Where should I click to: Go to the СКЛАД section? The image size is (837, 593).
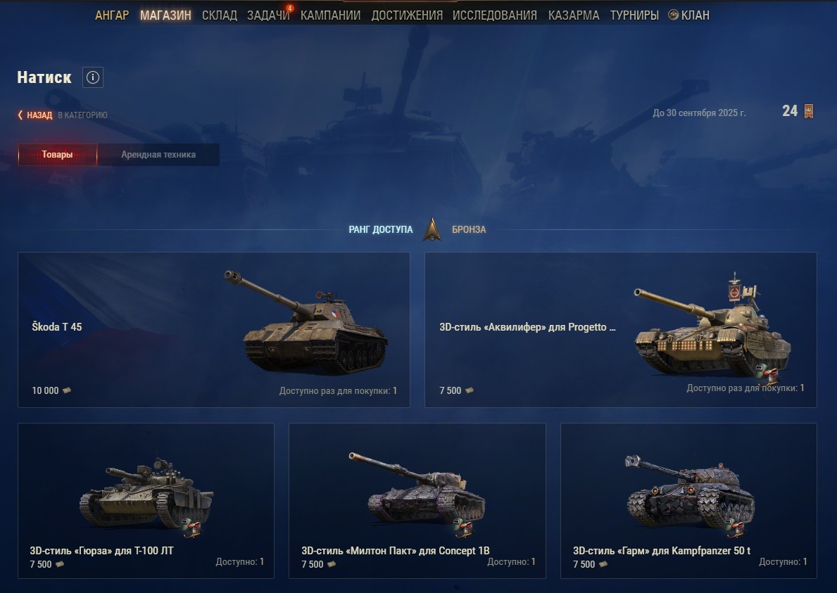tap(220, 15)
